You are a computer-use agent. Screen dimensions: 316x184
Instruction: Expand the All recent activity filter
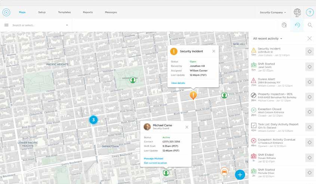[267, 38]
